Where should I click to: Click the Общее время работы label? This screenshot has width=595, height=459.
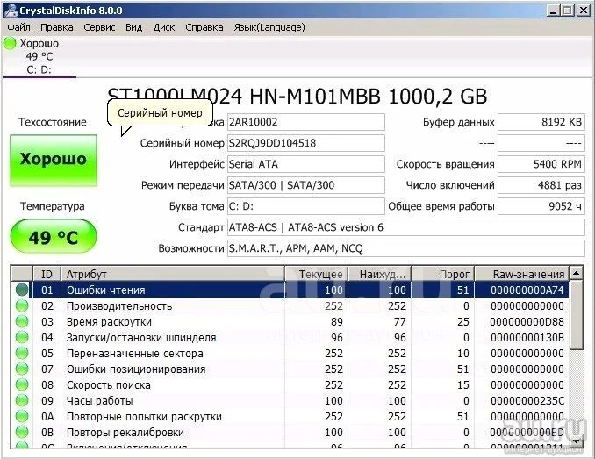(441, 206)
